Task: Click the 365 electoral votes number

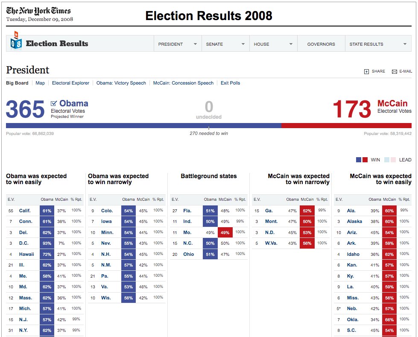Action: pos(25,109)
